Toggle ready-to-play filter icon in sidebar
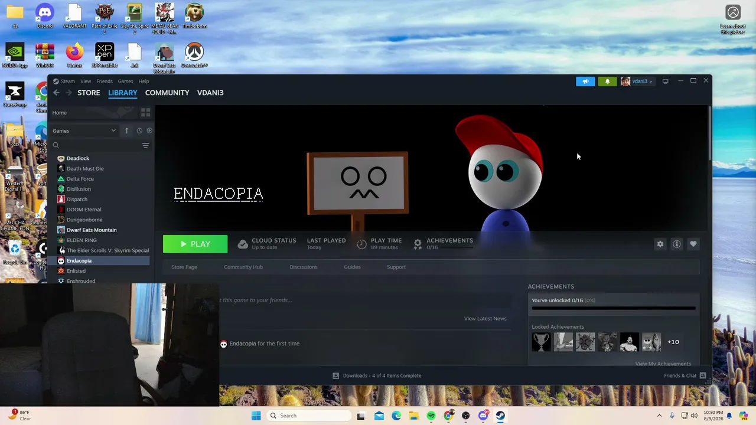This screenshot has height=425, width=756. (149, 130)
